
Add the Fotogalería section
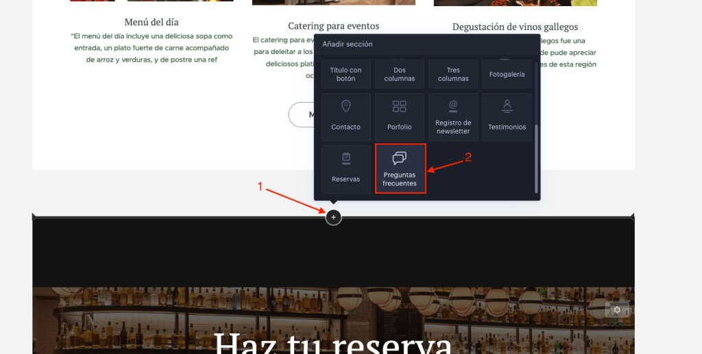[507, 73]
